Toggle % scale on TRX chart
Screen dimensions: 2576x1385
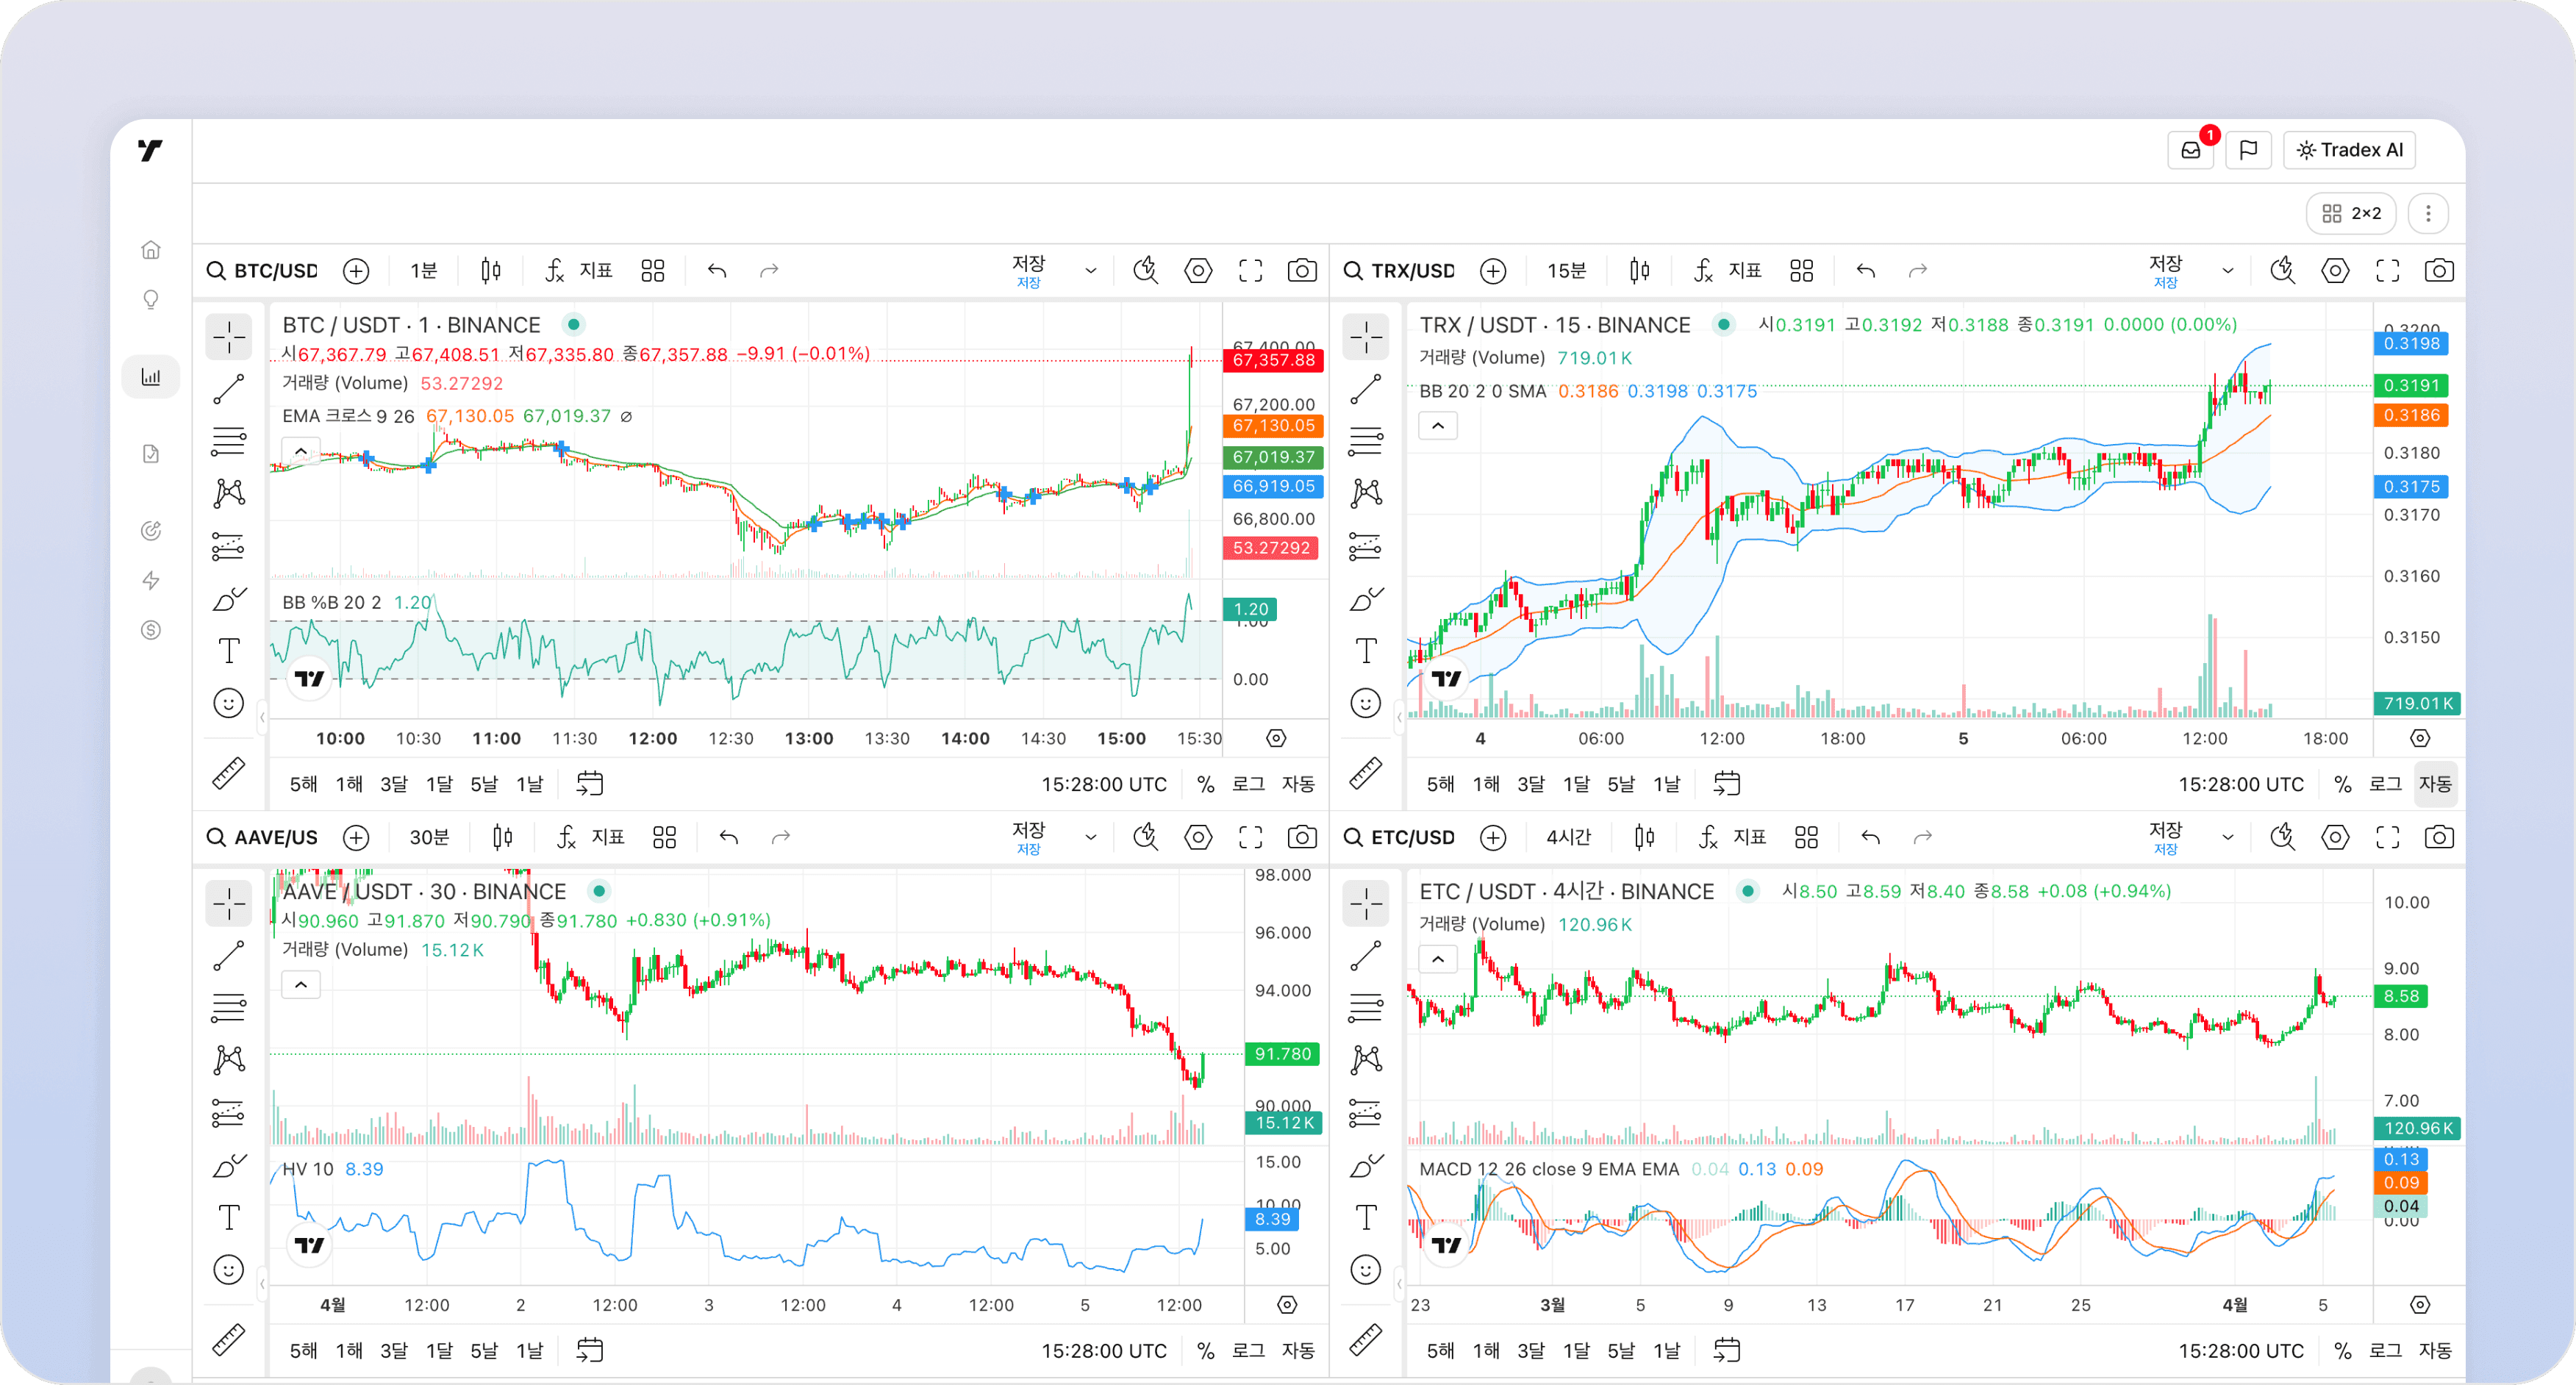pos(2343,784)
